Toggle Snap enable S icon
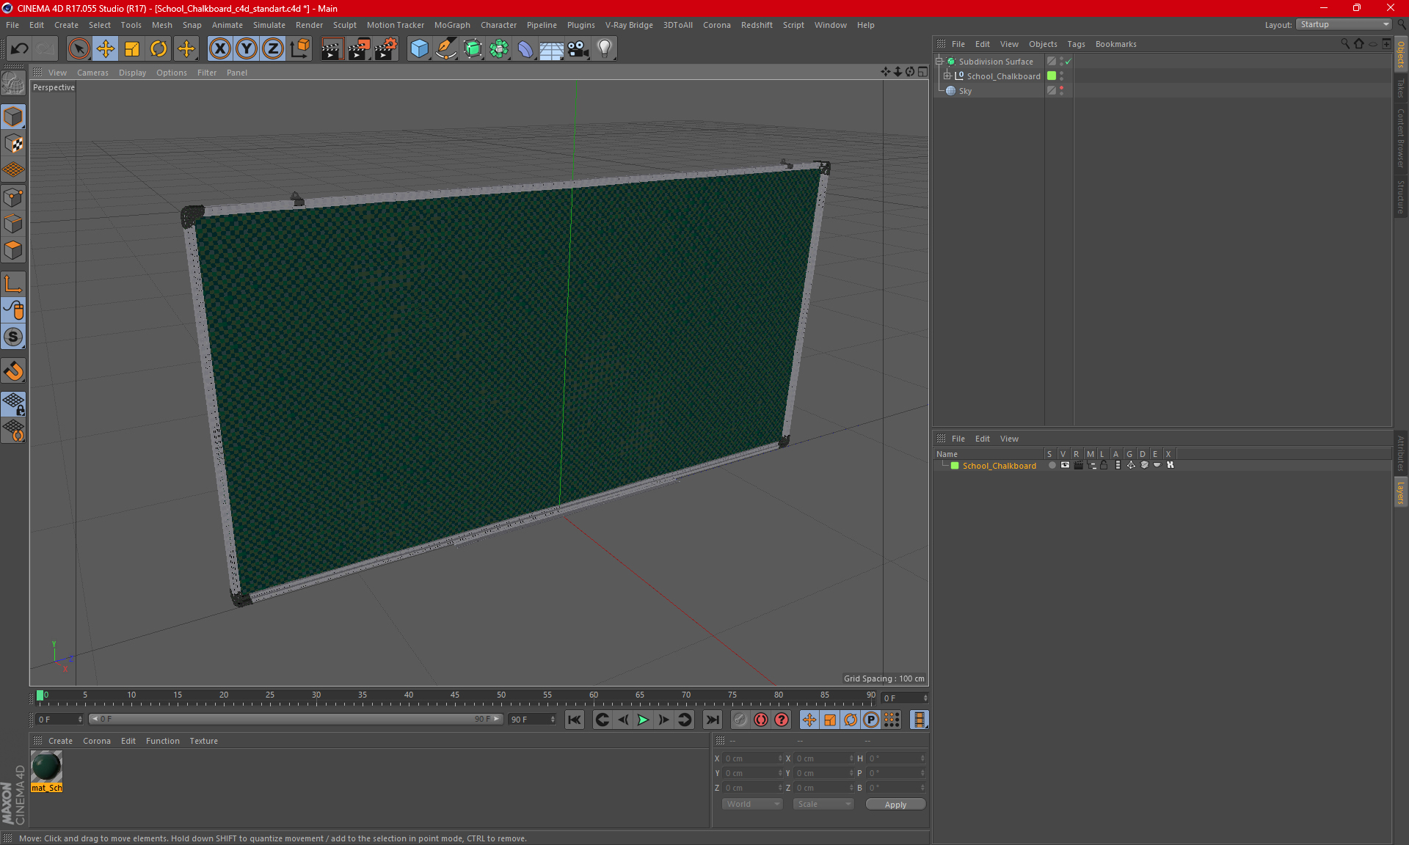The width and height of the screenshot is (1409, 845). pyautogui.click(x=13, y=337)
